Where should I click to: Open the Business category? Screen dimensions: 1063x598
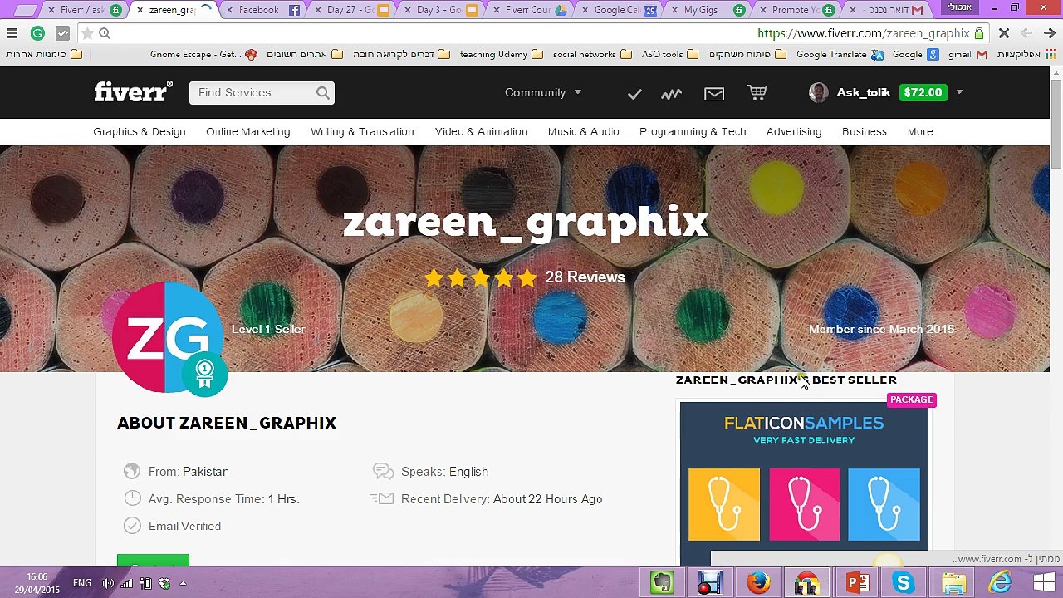point(865,131)
